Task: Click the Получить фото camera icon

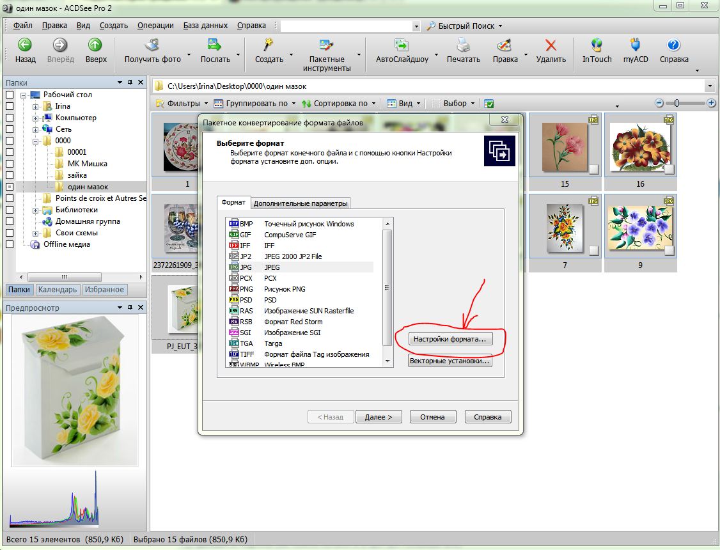Action: click(152, 45)
